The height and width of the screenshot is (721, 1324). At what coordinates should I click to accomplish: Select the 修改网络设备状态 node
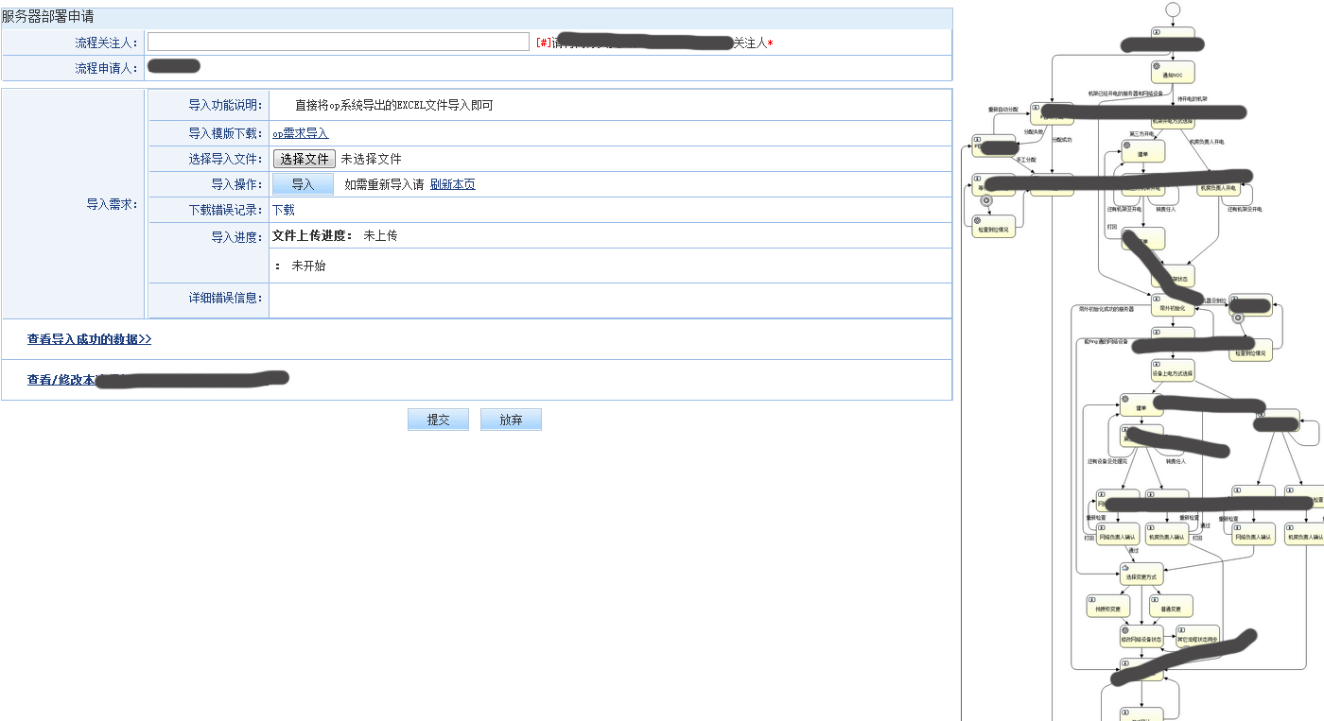click(x=1141, y=636)
